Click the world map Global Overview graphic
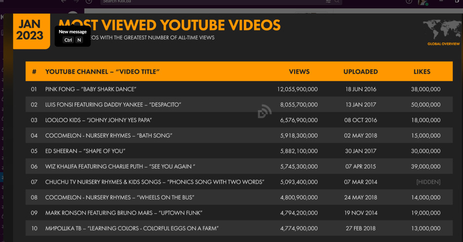This screenshot has height=242, width=463. [442, 33]
